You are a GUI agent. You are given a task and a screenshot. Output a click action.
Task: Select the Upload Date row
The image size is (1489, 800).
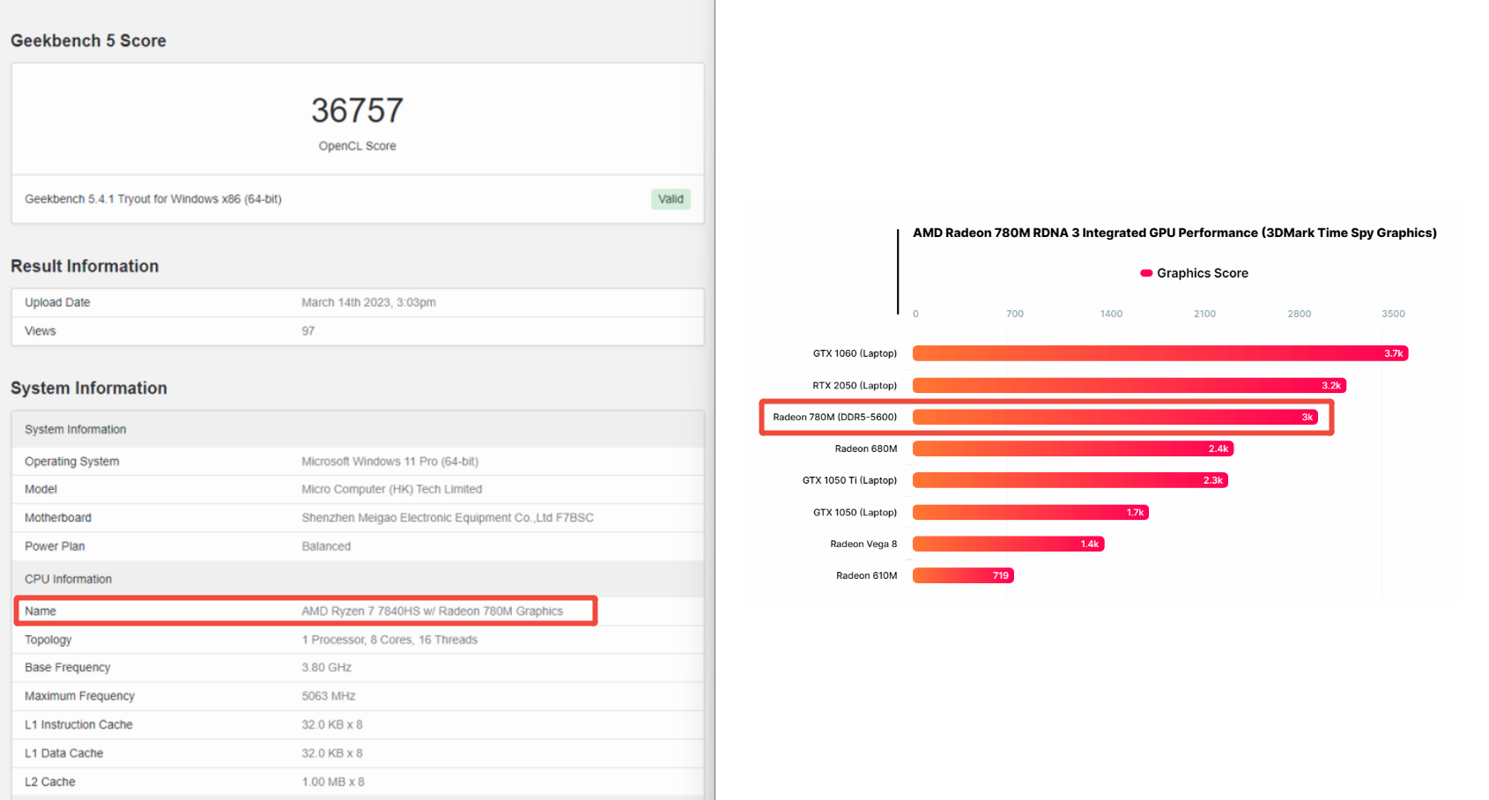tap(357, 302)
